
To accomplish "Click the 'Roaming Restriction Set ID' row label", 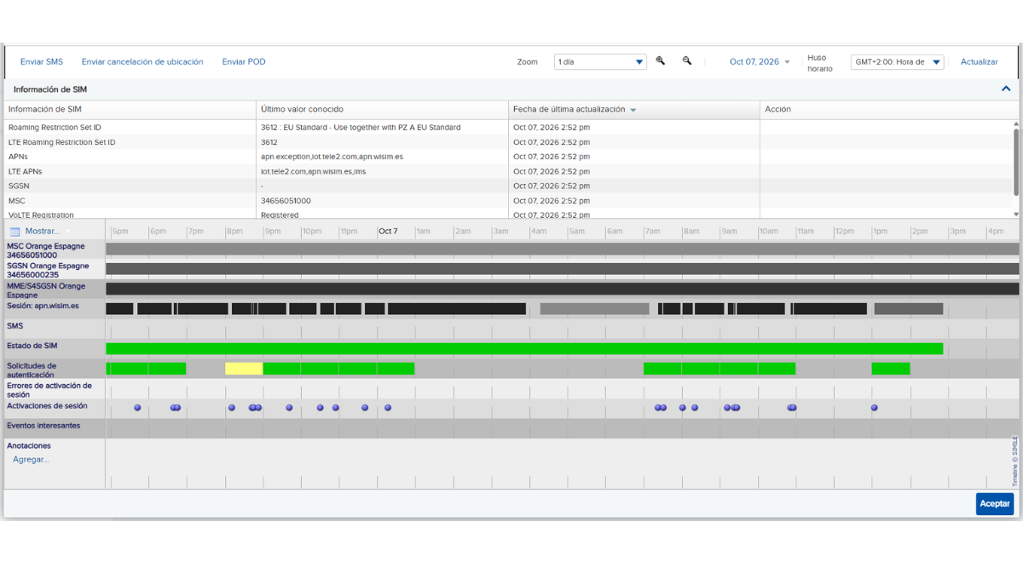I will coord(55,128).
